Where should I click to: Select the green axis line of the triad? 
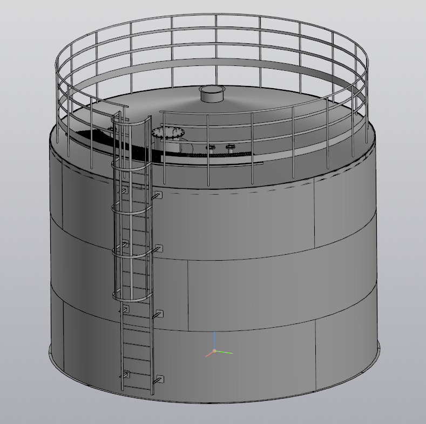(225, 353)
